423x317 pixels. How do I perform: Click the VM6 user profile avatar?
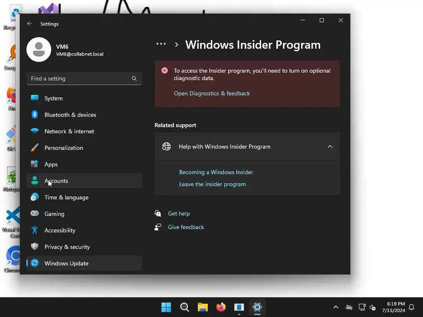[x=38, y=50]
